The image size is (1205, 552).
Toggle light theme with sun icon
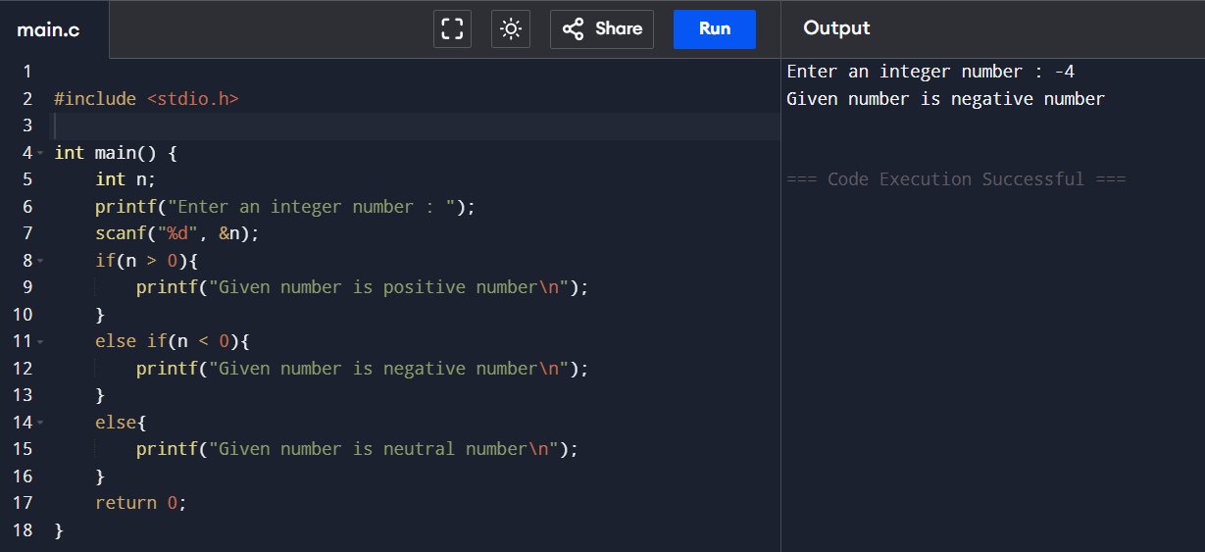coord(511,29)
